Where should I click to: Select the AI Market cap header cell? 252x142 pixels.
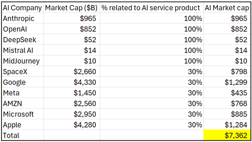(227, 8)
